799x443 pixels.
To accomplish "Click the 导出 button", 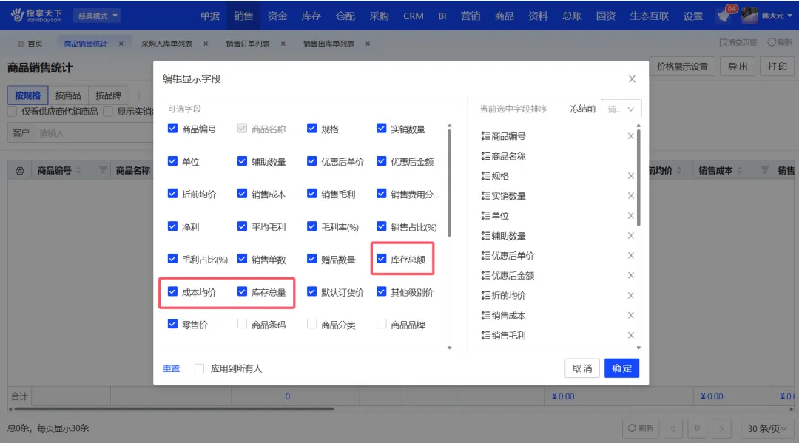I will pyautogui.click(x=738, y=67).
